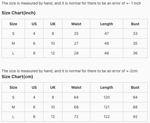Viewport: 150px width, 123px height.
Task: Click the +- 1 inch error note text
Action: [134, 3]
